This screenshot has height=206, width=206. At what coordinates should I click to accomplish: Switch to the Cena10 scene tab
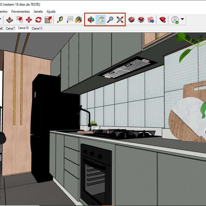tap(23, 28)
